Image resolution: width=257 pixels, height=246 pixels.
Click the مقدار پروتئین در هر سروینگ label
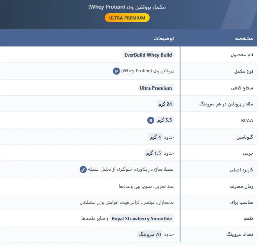pos(226,104)
